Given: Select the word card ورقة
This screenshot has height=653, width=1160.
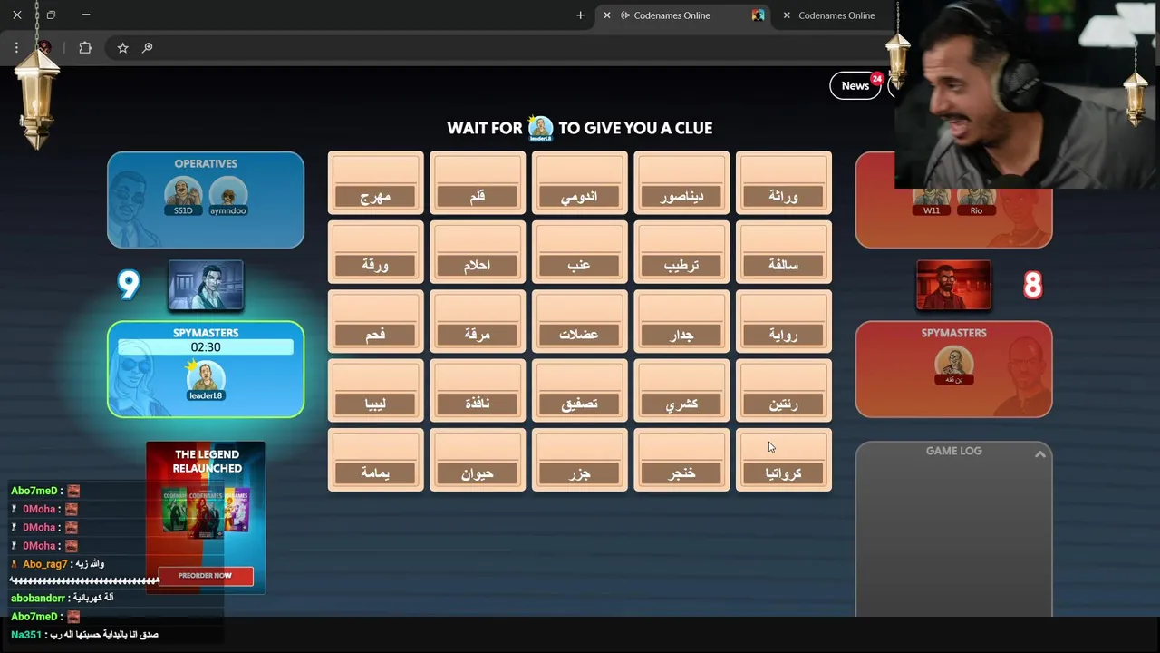Looking at the screenshot, I should coord(375,252).
